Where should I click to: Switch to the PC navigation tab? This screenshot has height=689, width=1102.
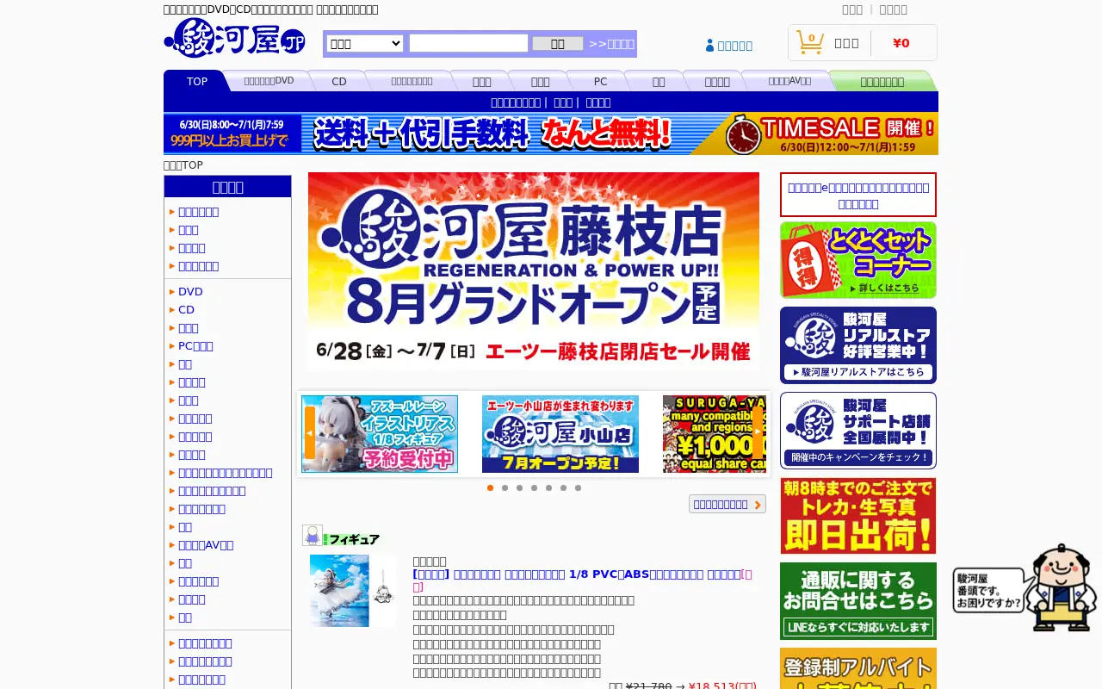click(600, 81)
